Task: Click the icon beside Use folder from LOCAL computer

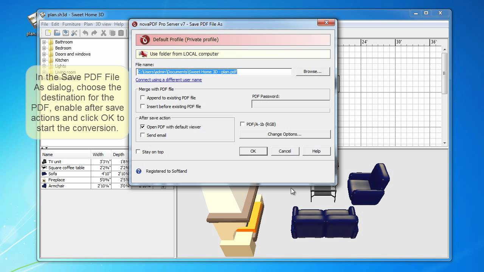Action: click(143, 54)
